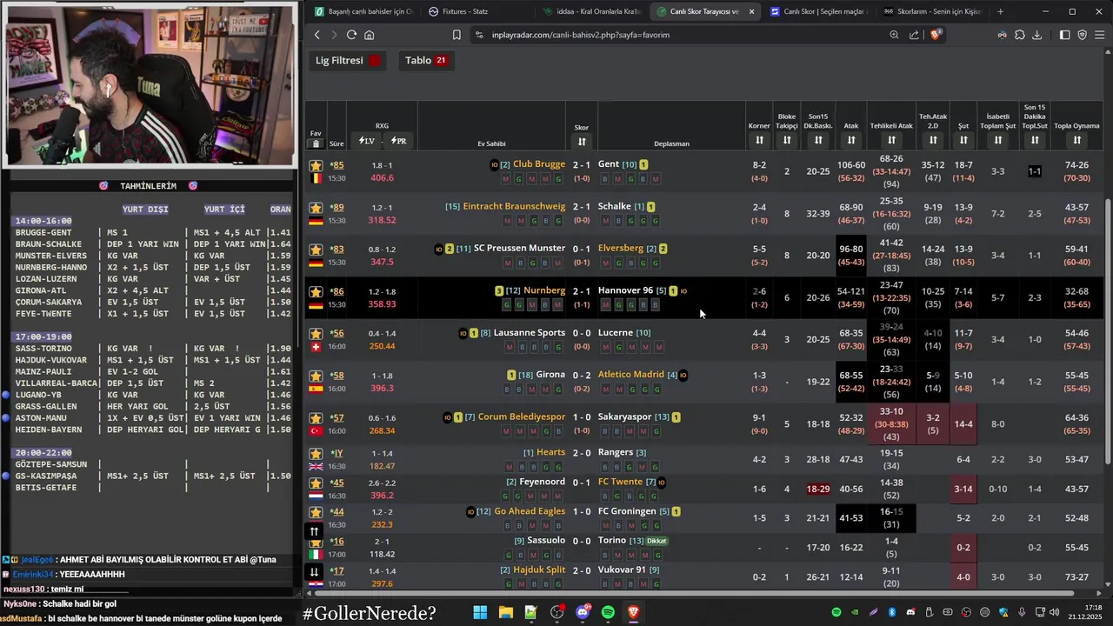Click scroll-to-top double arrow button
This screenshot has width=1113, height=626.
pyautogui.click(x=315, y=531)
